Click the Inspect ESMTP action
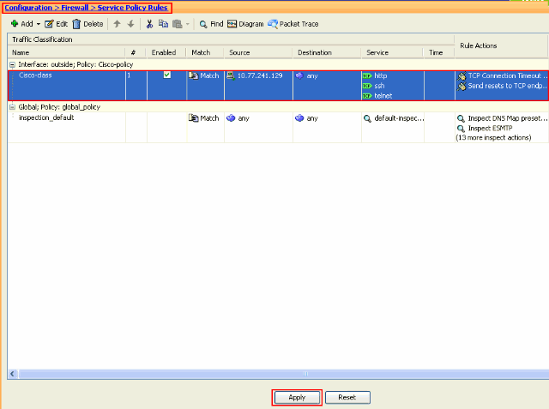The height and width of the screenshot is (409, 549). point(490,128)
